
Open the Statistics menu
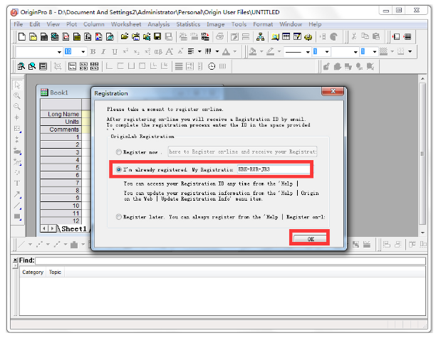(188, 24)
